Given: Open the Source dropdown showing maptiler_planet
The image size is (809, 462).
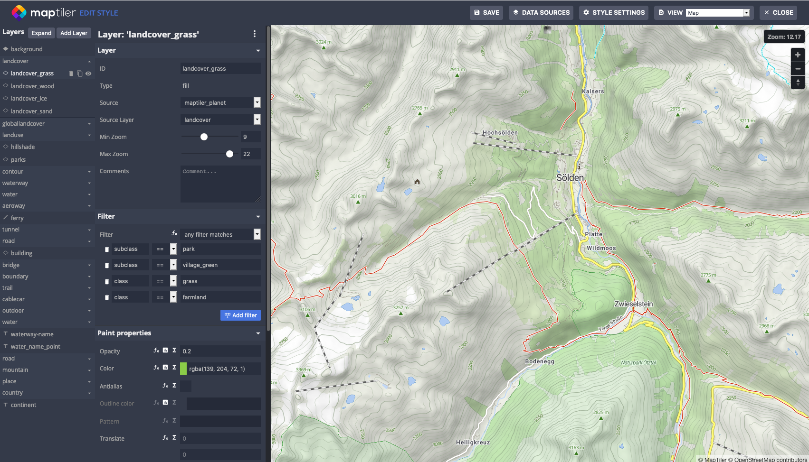Looking at the screenshot, I should (x=220, y=102).
